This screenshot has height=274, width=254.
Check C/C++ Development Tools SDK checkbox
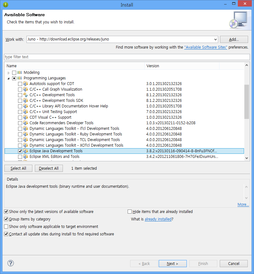(x=20, y=101)
